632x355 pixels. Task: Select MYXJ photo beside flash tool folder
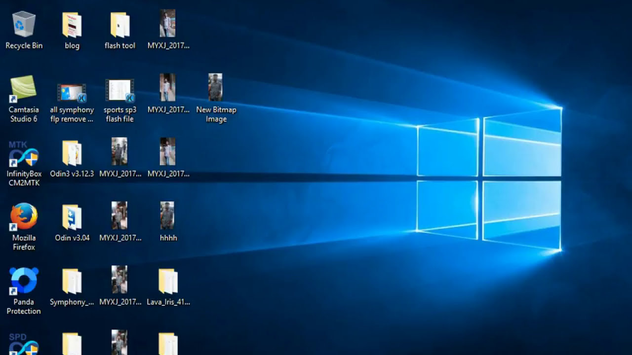(x=168, y=23)
